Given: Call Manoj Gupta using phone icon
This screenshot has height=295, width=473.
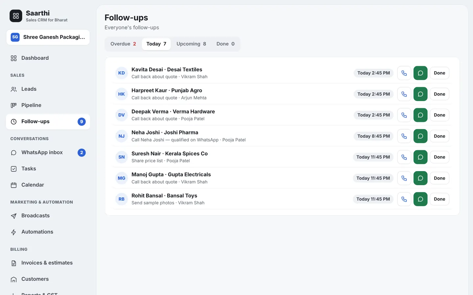Looking at the screenshot, I should 404,178.
